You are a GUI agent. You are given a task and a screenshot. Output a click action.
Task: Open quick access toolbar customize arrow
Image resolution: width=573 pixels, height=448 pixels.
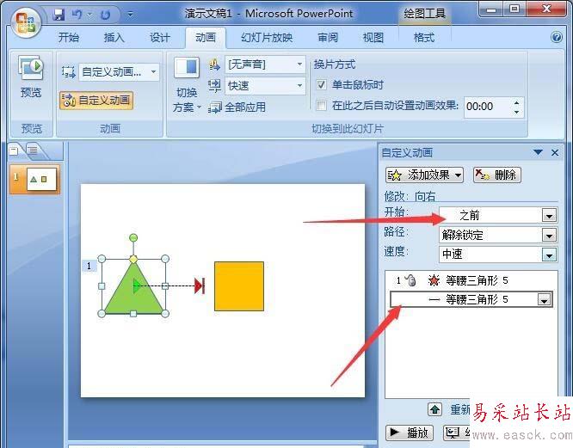pos(130,15)
